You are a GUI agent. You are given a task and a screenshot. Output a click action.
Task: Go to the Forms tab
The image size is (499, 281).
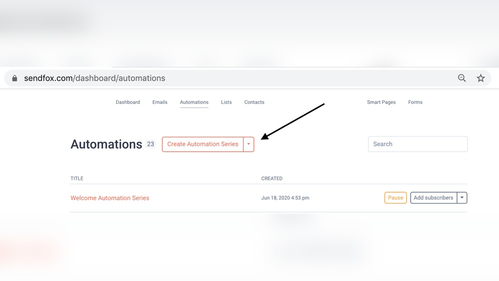[x=415, y=102]
